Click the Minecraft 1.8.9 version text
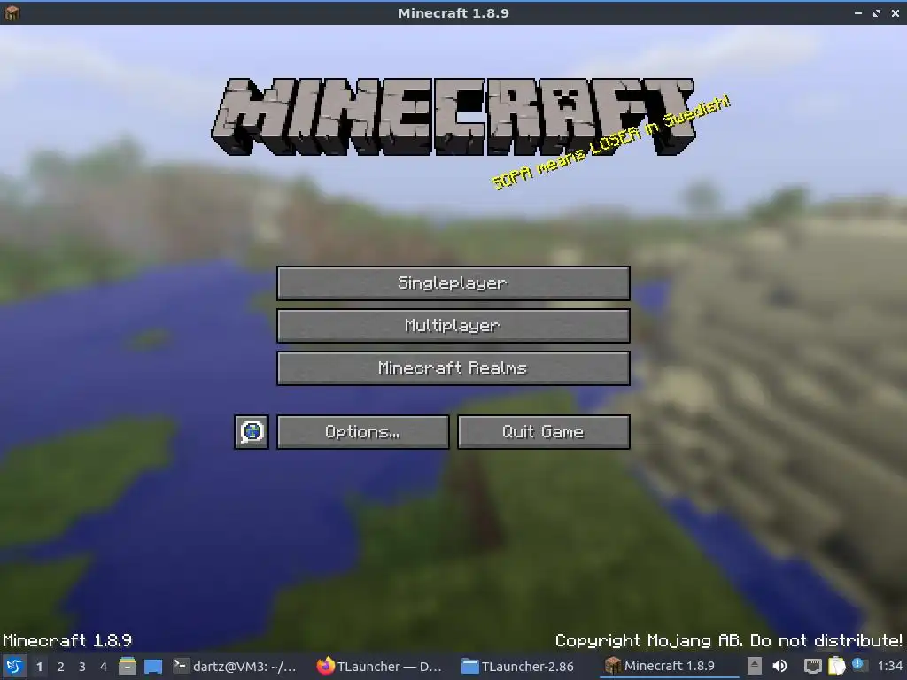This screenshot has width=907, height=680. pos(67,641)
